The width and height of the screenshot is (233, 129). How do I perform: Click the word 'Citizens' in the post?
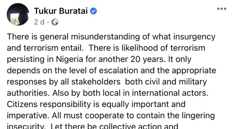pyautogui.click(x=22, y=104)
